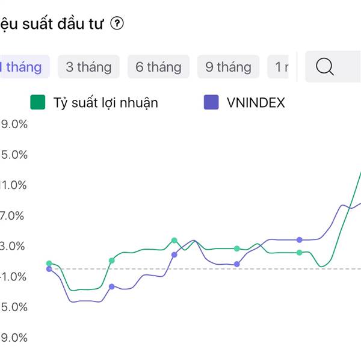Click the last green profit-rate marker
Screen dimensions: 361x361
299,253
